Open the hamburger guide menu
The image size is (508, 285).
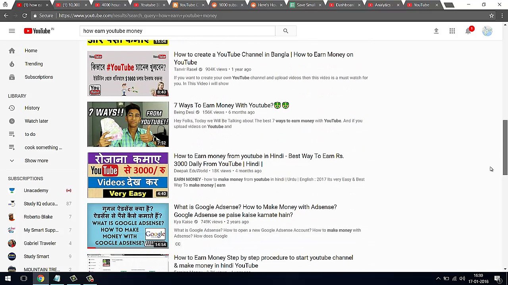(12, 31)
